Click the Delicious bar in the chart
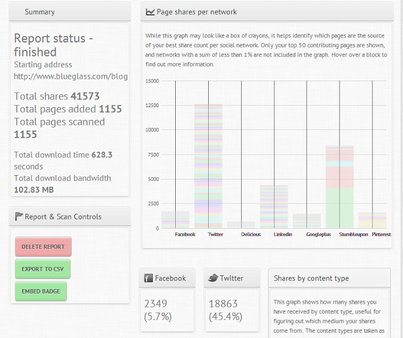Image resolution: width=403 pixels, height=338 pixels. coord(241,224)
